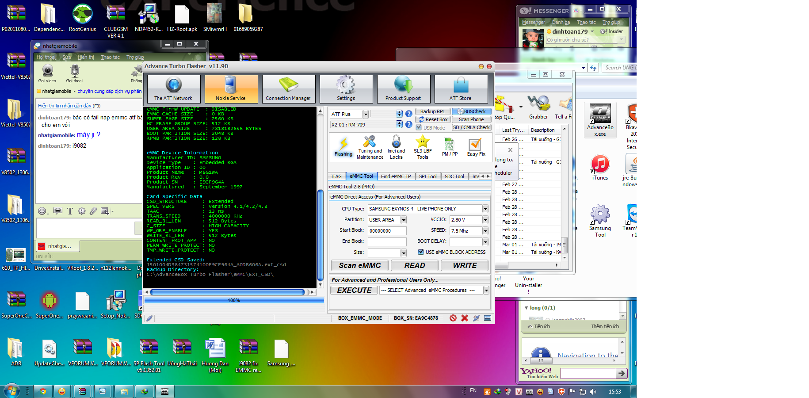This screenshot has width=809, height=398.
Task: Select the Nokia Service button
Action: click(231, 89)
